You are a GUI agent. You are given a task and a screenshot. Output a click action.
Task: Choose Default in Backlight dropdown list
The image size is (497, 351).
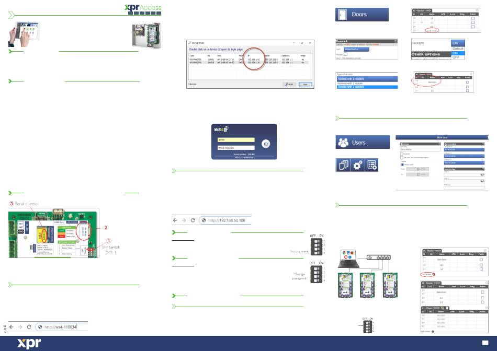pos(458,49)
